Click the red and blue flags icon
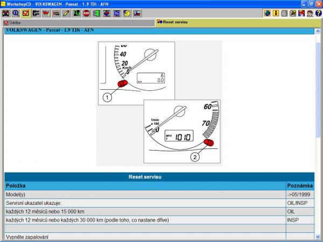 click(x=301, y=13)
